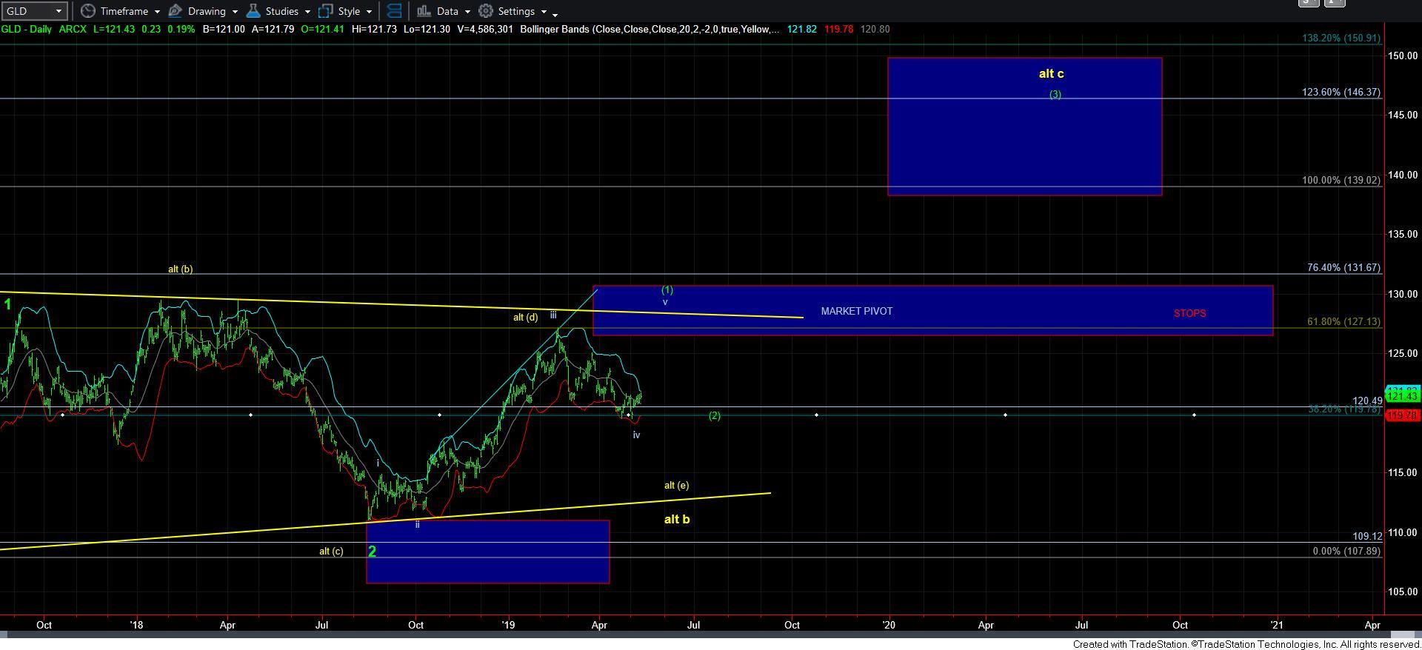Click the GLD - Daily chart title
This screenshot has width=1422, height=650.
click(x=26, y=29)
